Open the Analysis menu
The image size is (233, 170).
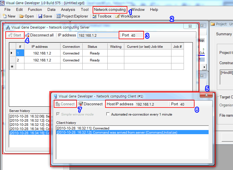coord(68,9)
